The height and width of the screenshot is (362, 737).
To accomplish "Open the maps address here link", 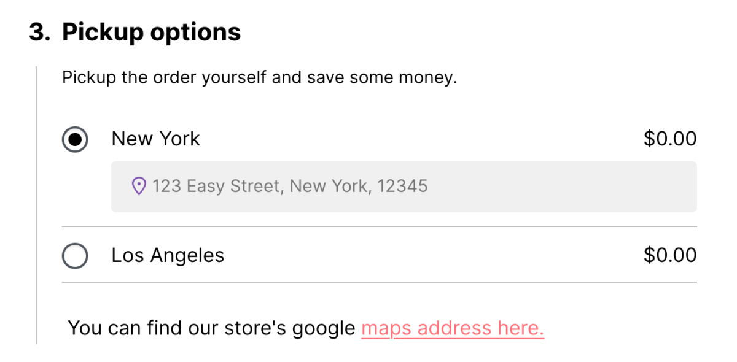I will click(452, 328).
